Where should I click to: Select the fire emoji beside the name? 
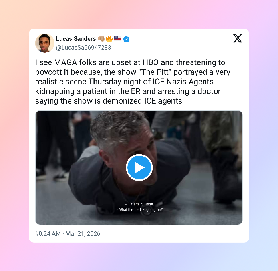click(x=109, y=38)
